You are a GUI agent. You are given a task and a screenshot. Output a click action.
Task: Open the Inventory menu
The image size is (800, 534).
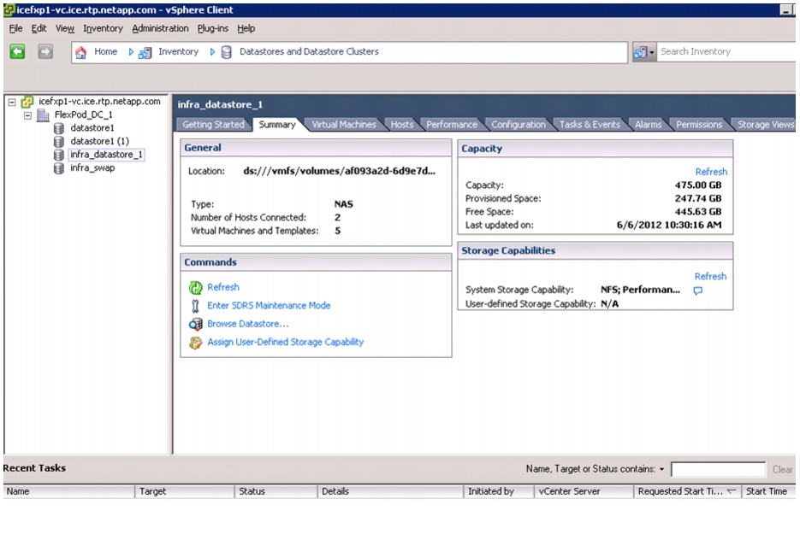pyautogui.click(x=103, y=28)
